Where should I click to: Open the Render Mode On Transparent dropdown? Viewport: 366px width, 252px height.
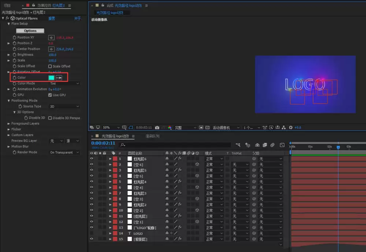click(x=64, y=153)
